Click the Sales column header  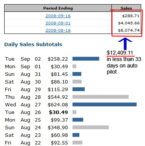(126, 8)
